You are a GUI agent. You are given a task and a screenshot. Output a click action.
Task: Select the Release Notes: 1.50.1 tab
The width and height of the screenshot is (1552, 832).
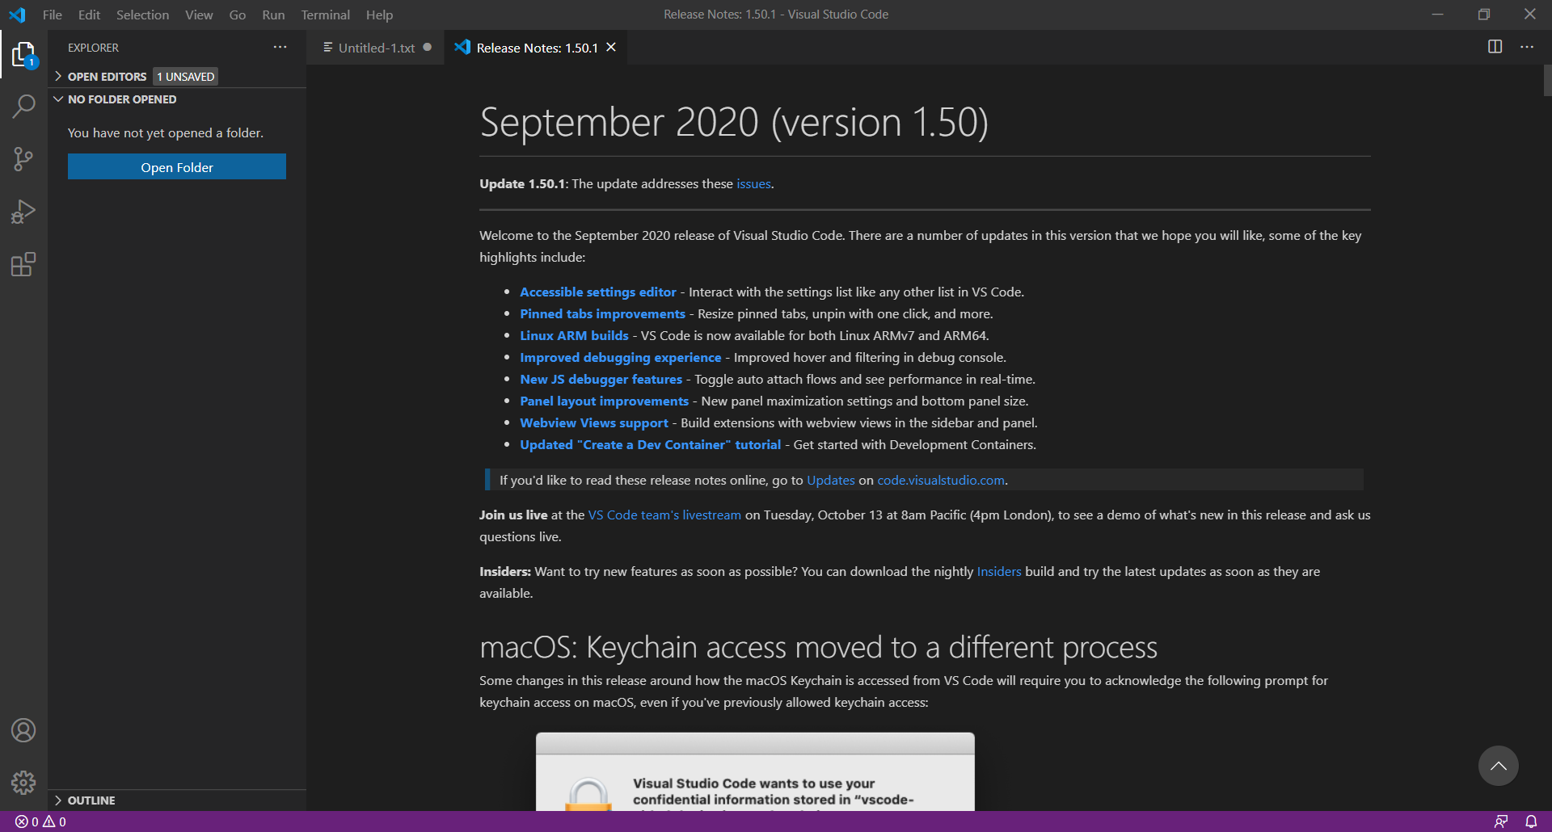[537, 48]
